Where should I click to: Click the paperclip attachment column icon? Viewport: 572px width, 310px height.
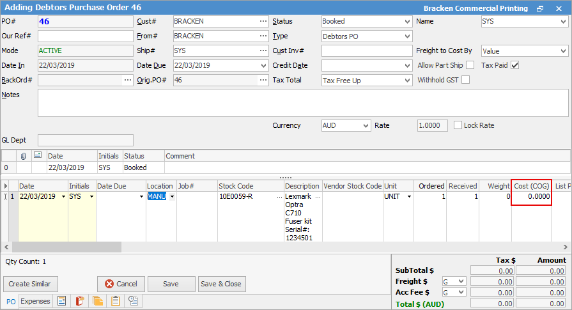(x=24, y=156)
